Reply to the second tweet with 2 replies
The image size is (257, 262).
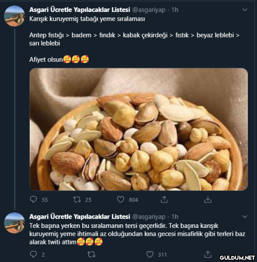33,254
